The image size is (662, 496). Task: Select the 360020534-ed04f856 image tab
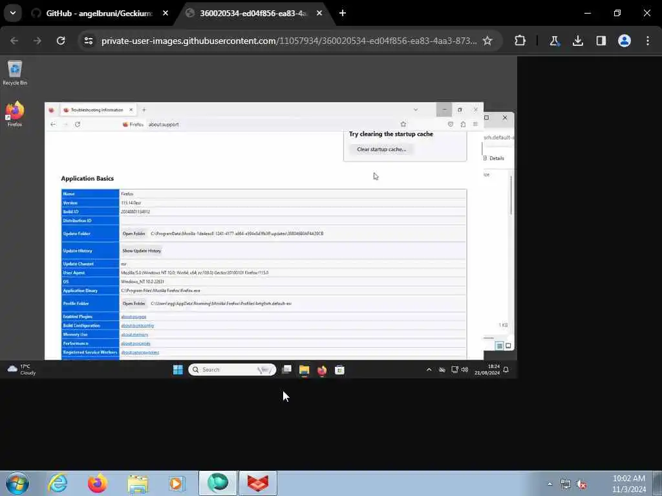pyautogui.click(x=253, y=14)
